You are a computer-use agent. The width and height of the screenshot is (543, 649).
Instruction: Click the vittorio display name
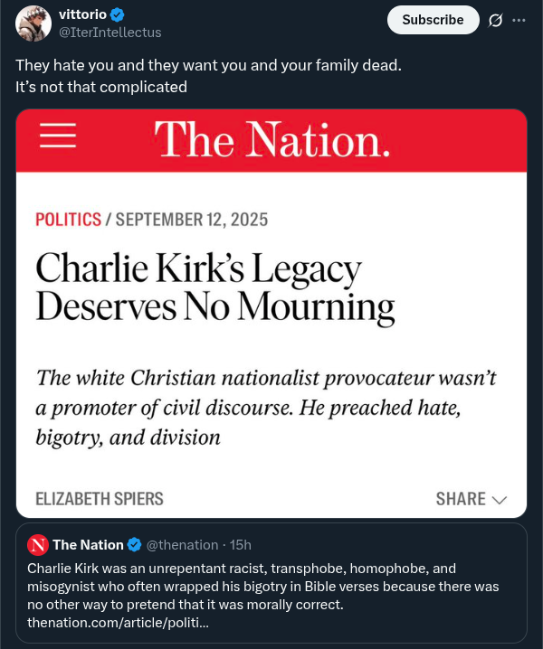pyautogui.click(x=83, y=14)
